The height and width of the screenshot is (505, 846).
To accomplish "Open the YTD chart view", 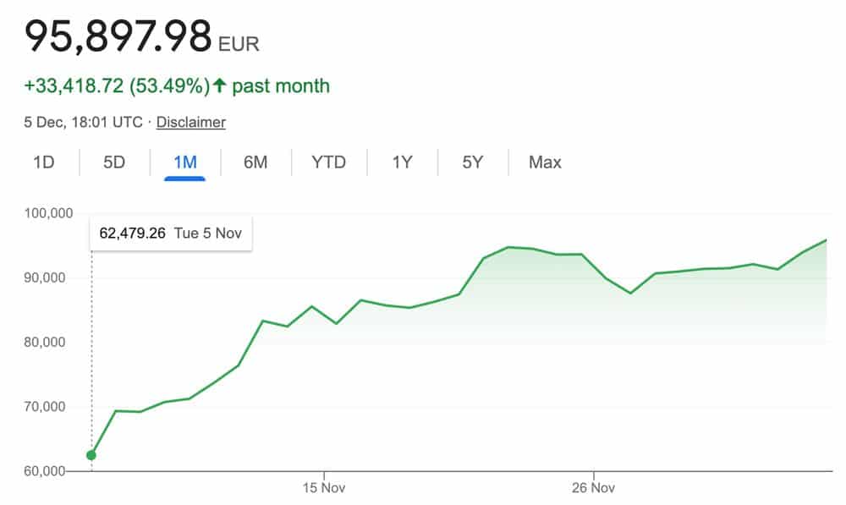I will click(x=328, y=162).
